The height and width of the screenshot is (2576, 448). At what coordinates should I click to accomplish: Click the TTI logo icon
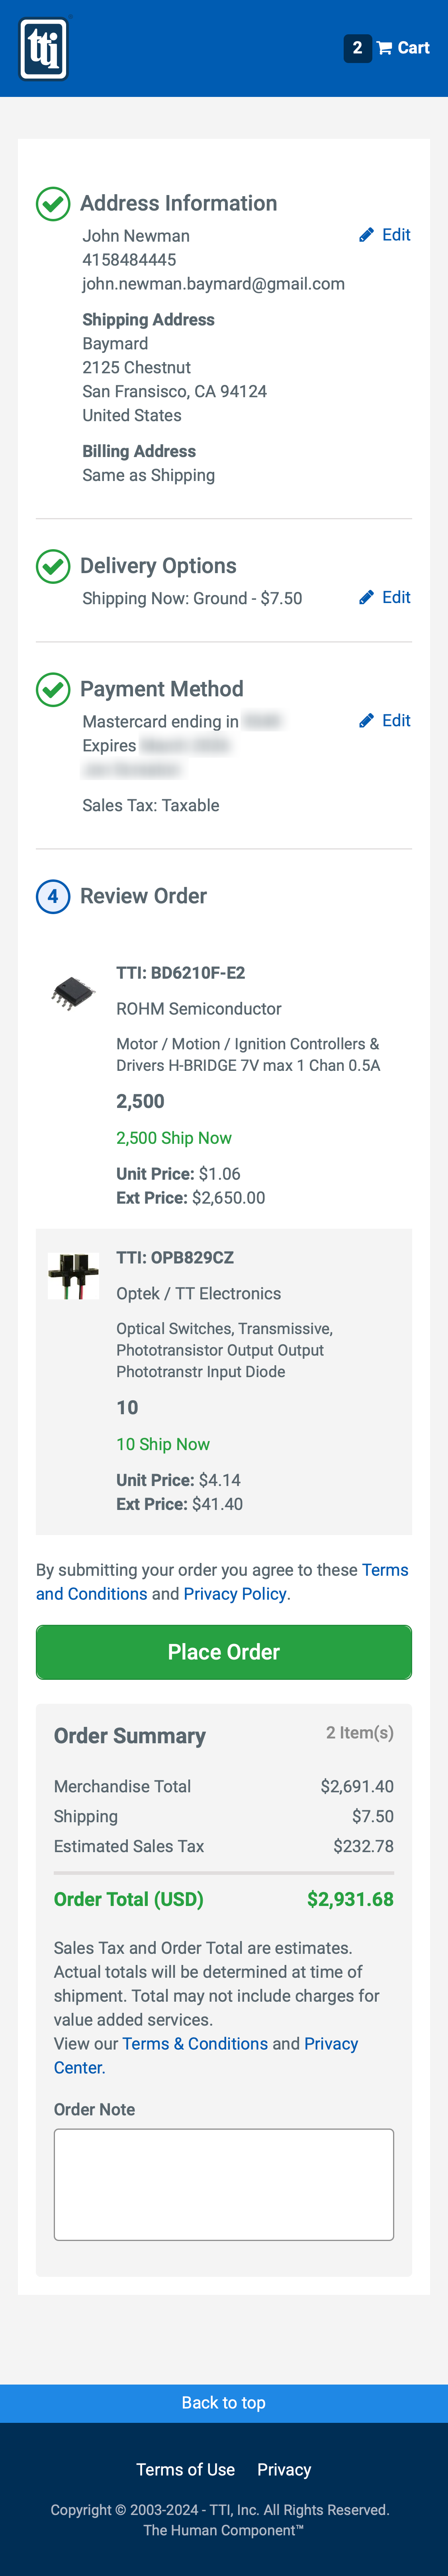(44, 48)
